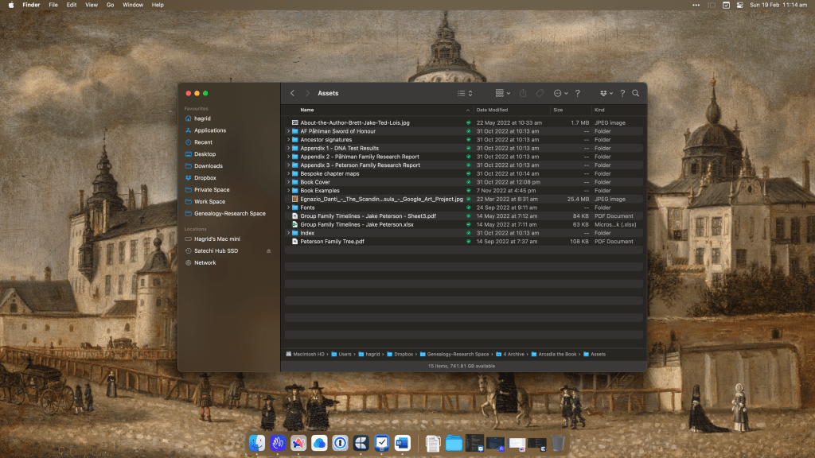Expand the Appendix 1 - DNA Test Results folder
The image size is (815, 458).
288,149
